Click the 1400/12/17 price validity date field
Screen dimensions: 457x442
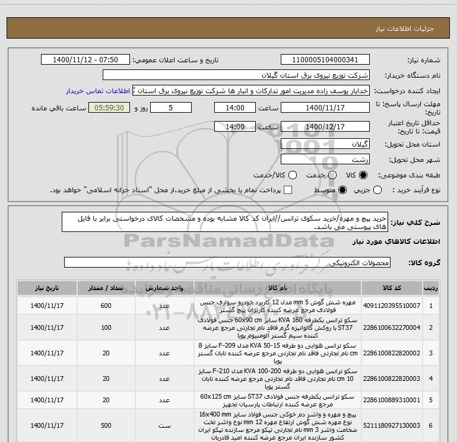[x=325, y=127]
